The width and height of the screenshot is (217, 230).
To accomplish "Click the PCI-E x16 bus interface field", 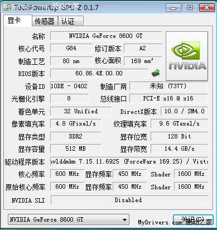I will point(168,98).
